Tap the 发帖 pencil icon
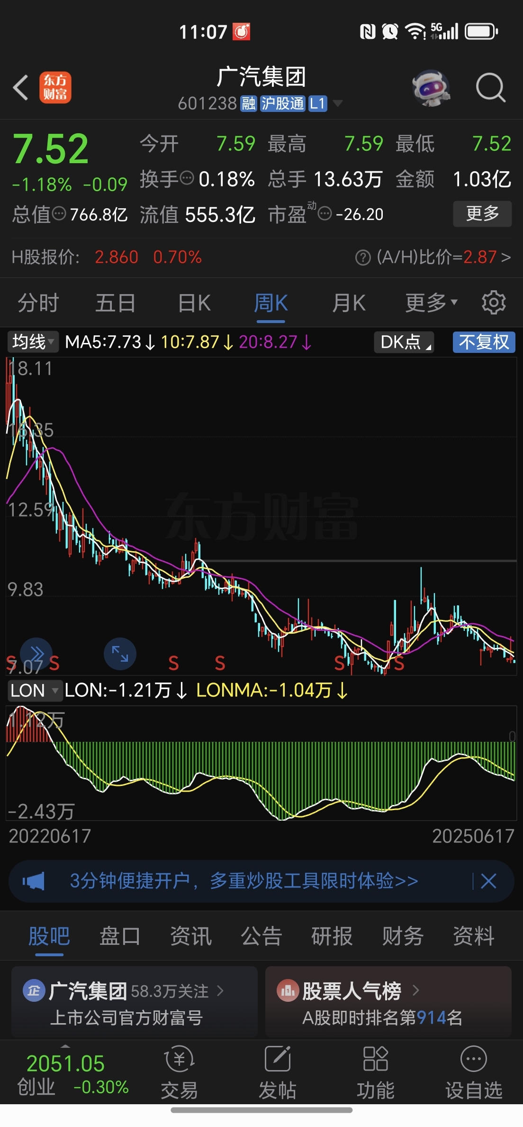Screen dimensions: 523x1127 tap(278, 1059)
